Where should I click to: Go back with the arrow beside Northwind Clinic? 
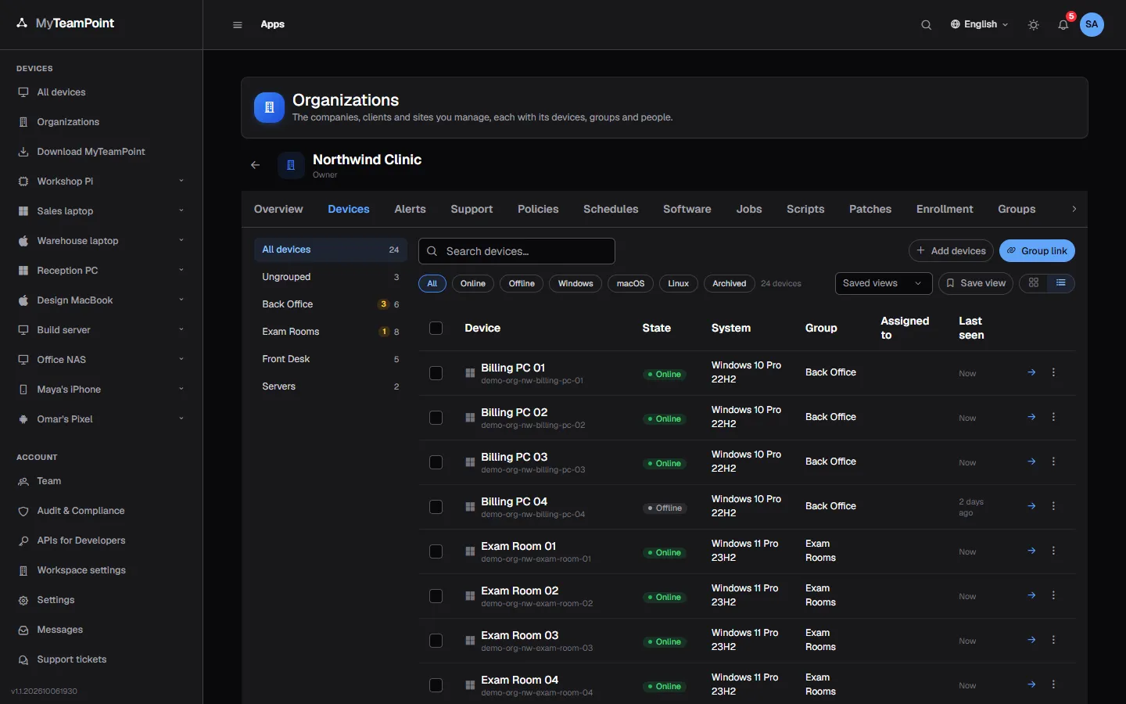pyautogui.click(x=255, y=165)
